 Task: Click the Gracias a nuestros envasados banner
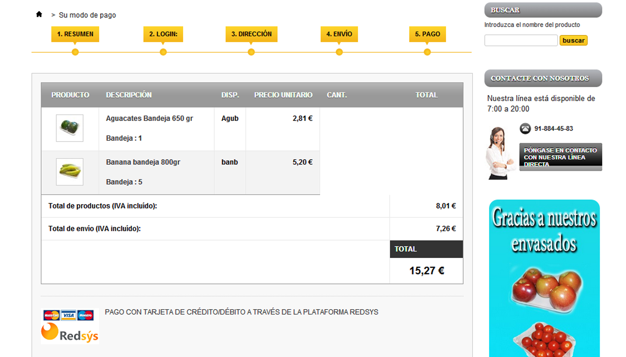click(544, 277)
